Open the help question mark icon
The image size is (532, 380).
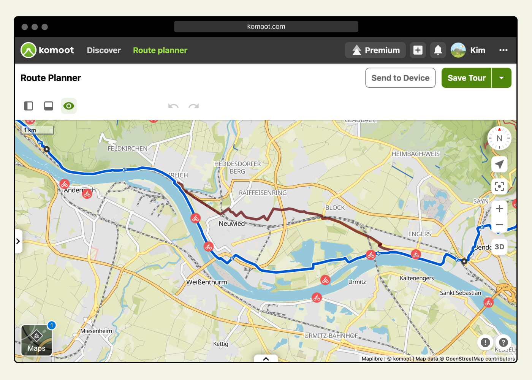503,342
